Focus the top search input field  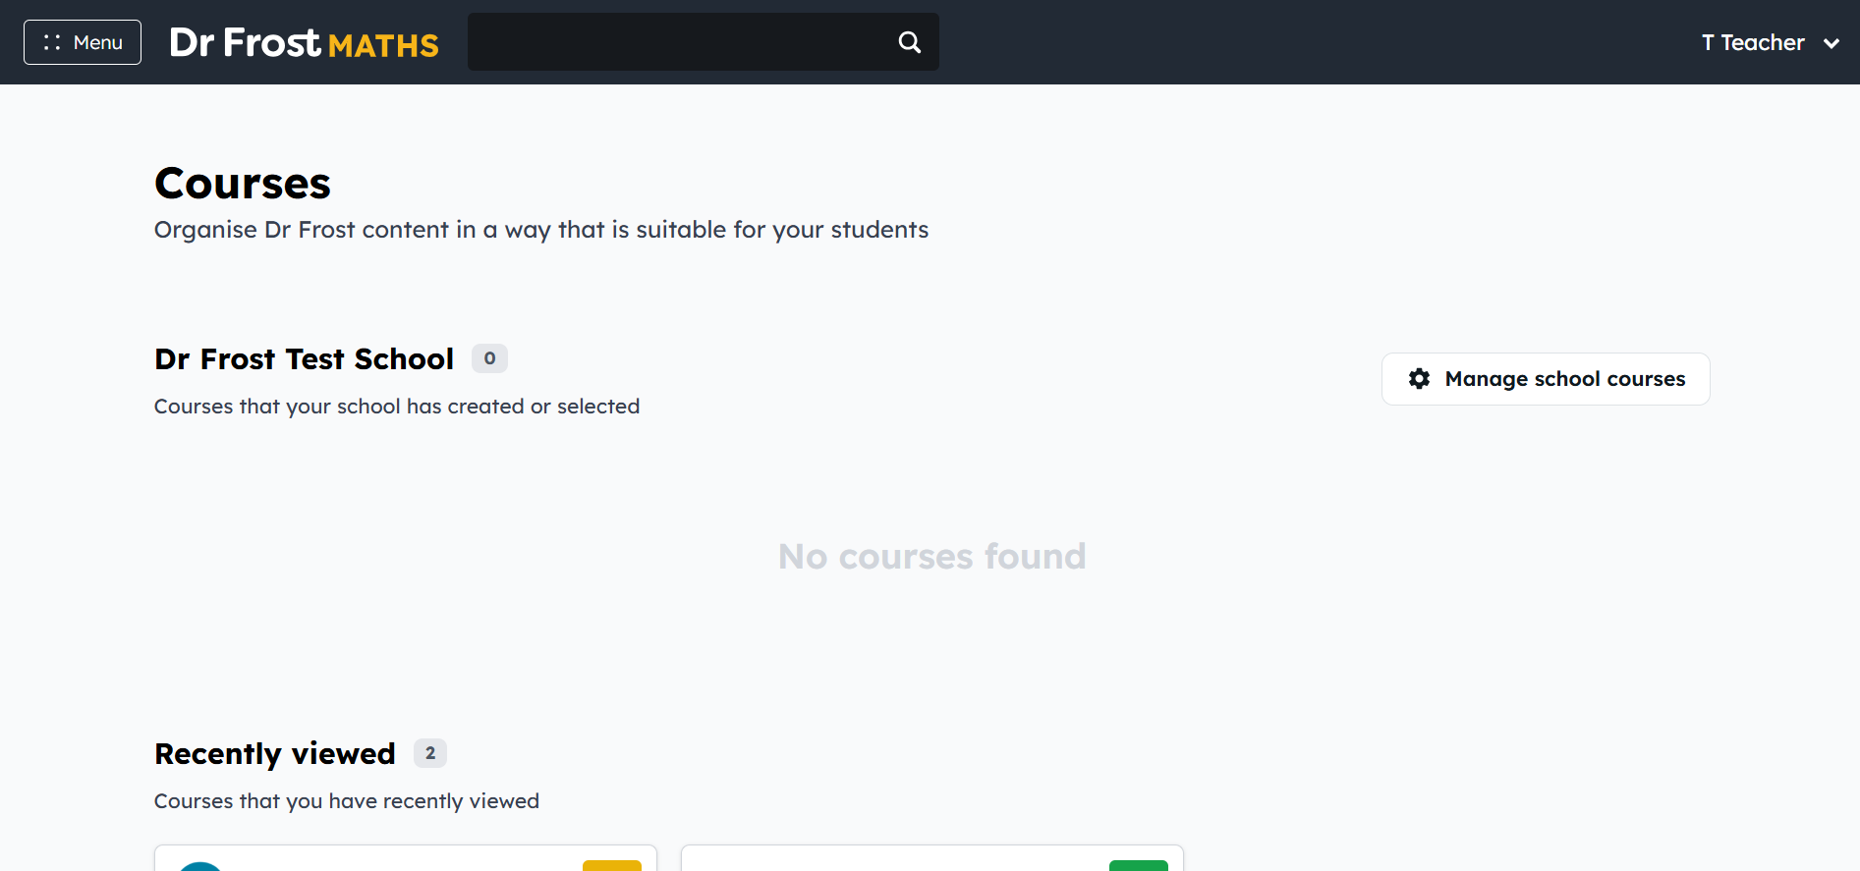[680, 42]
